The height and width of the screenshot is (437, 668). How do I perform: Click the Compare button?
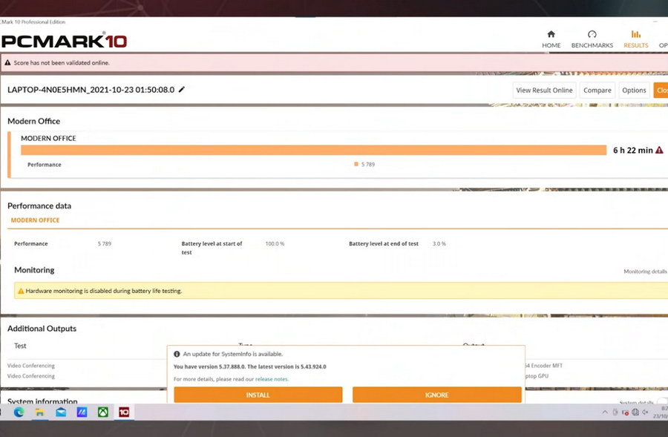[x=597, y=91]
